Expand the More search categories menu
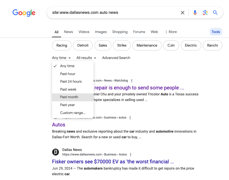The width and height of the screenshot is (229, 180). pyautogui.click(x=171, y=32)
